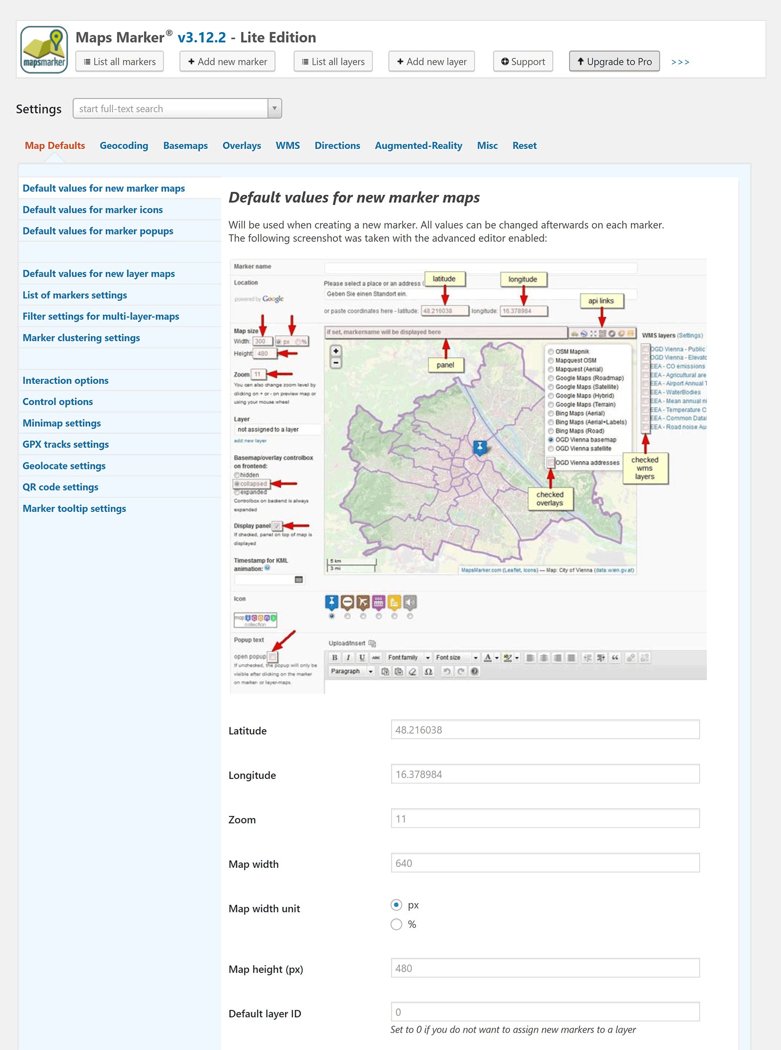Select % as the map width unit
Image resolution: width=781 pixels, height=1050 pixels.
click(396, 924)
